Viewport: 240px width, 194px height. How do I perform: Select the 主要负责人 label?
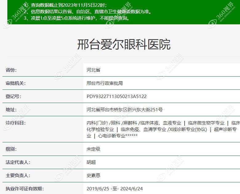(x=18, y=175)
